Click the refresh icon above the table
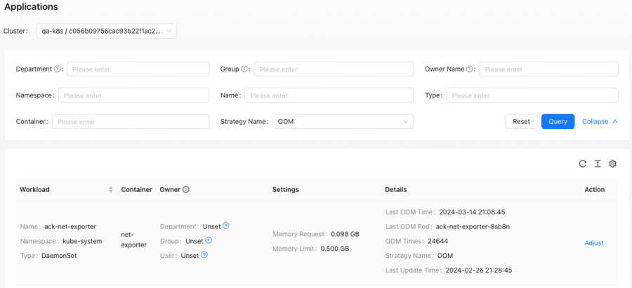 point(582,164)
